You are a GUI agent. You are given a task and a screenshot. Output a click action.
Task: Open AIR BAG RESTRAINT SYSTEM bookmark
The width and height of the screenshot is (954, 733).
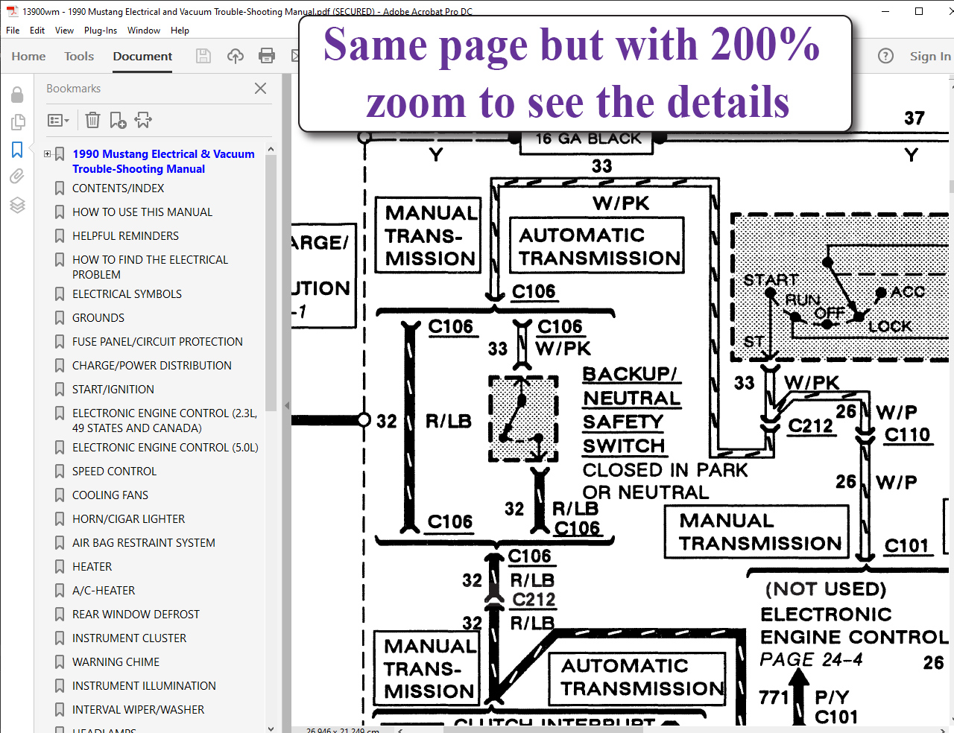(144, 543)
